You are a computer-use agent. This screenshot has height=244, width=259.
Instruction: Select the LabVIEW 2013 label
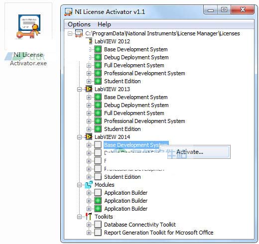pyautogui.click(x=112, y=89)
